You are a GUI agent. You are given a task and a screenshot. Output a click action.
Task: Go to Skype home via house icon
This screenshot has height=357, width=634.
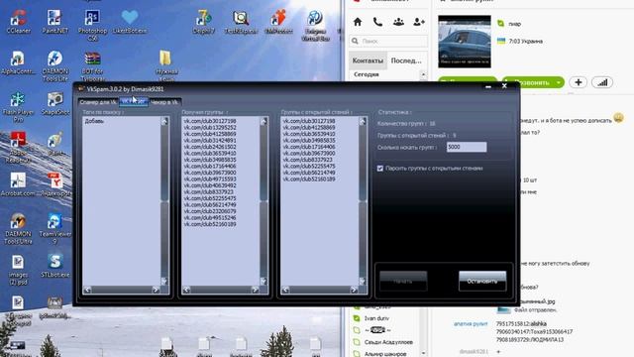pos(358,22)
